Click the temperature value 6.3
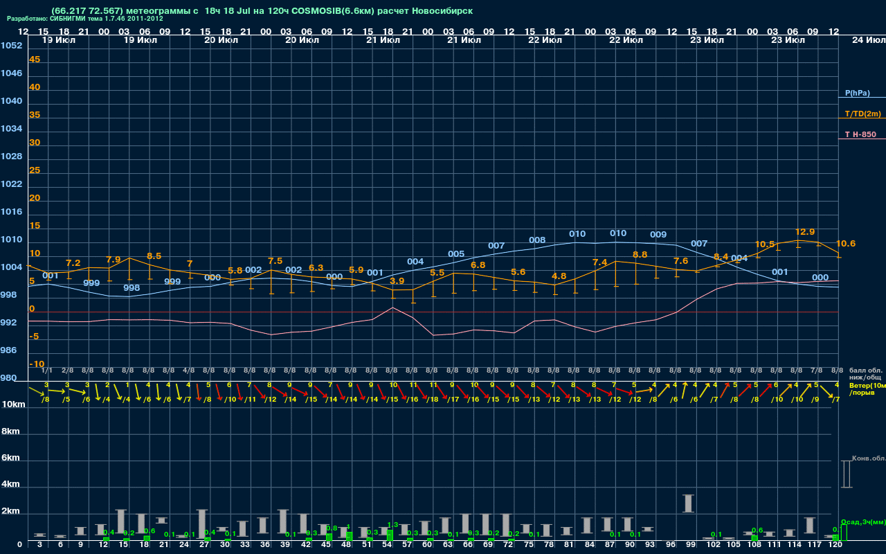The image size is (886, 554). [316, 267]
